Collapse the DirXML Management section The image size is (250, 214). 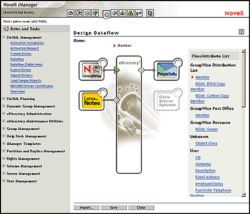pyautogui.click(x=4, y=37)
